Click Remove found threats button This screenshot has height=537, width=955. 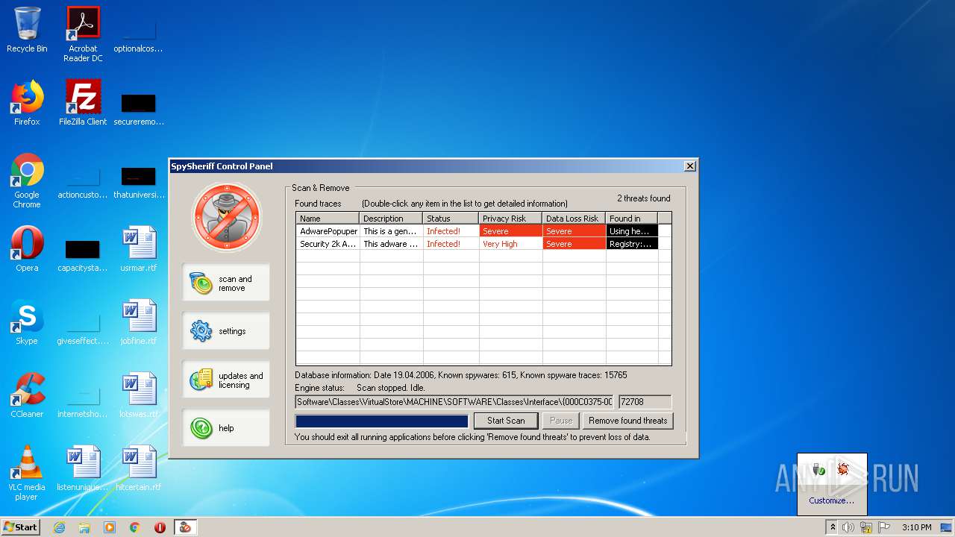(627, 421)
